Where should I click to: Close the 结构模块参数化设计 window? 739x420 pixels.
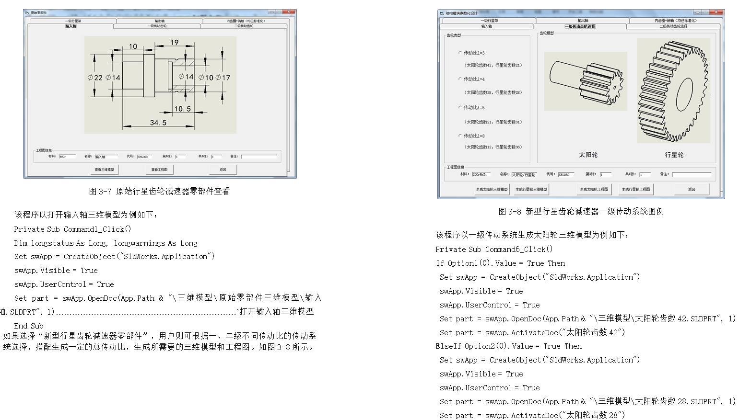coord(716,12)
